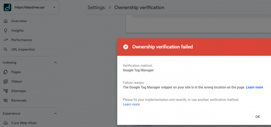Image resolution: width=271 pixels, height=127 pixels.
Task: Click the Performance trend arrow icon
Action: pyautogui.click(x=6, y=40)
